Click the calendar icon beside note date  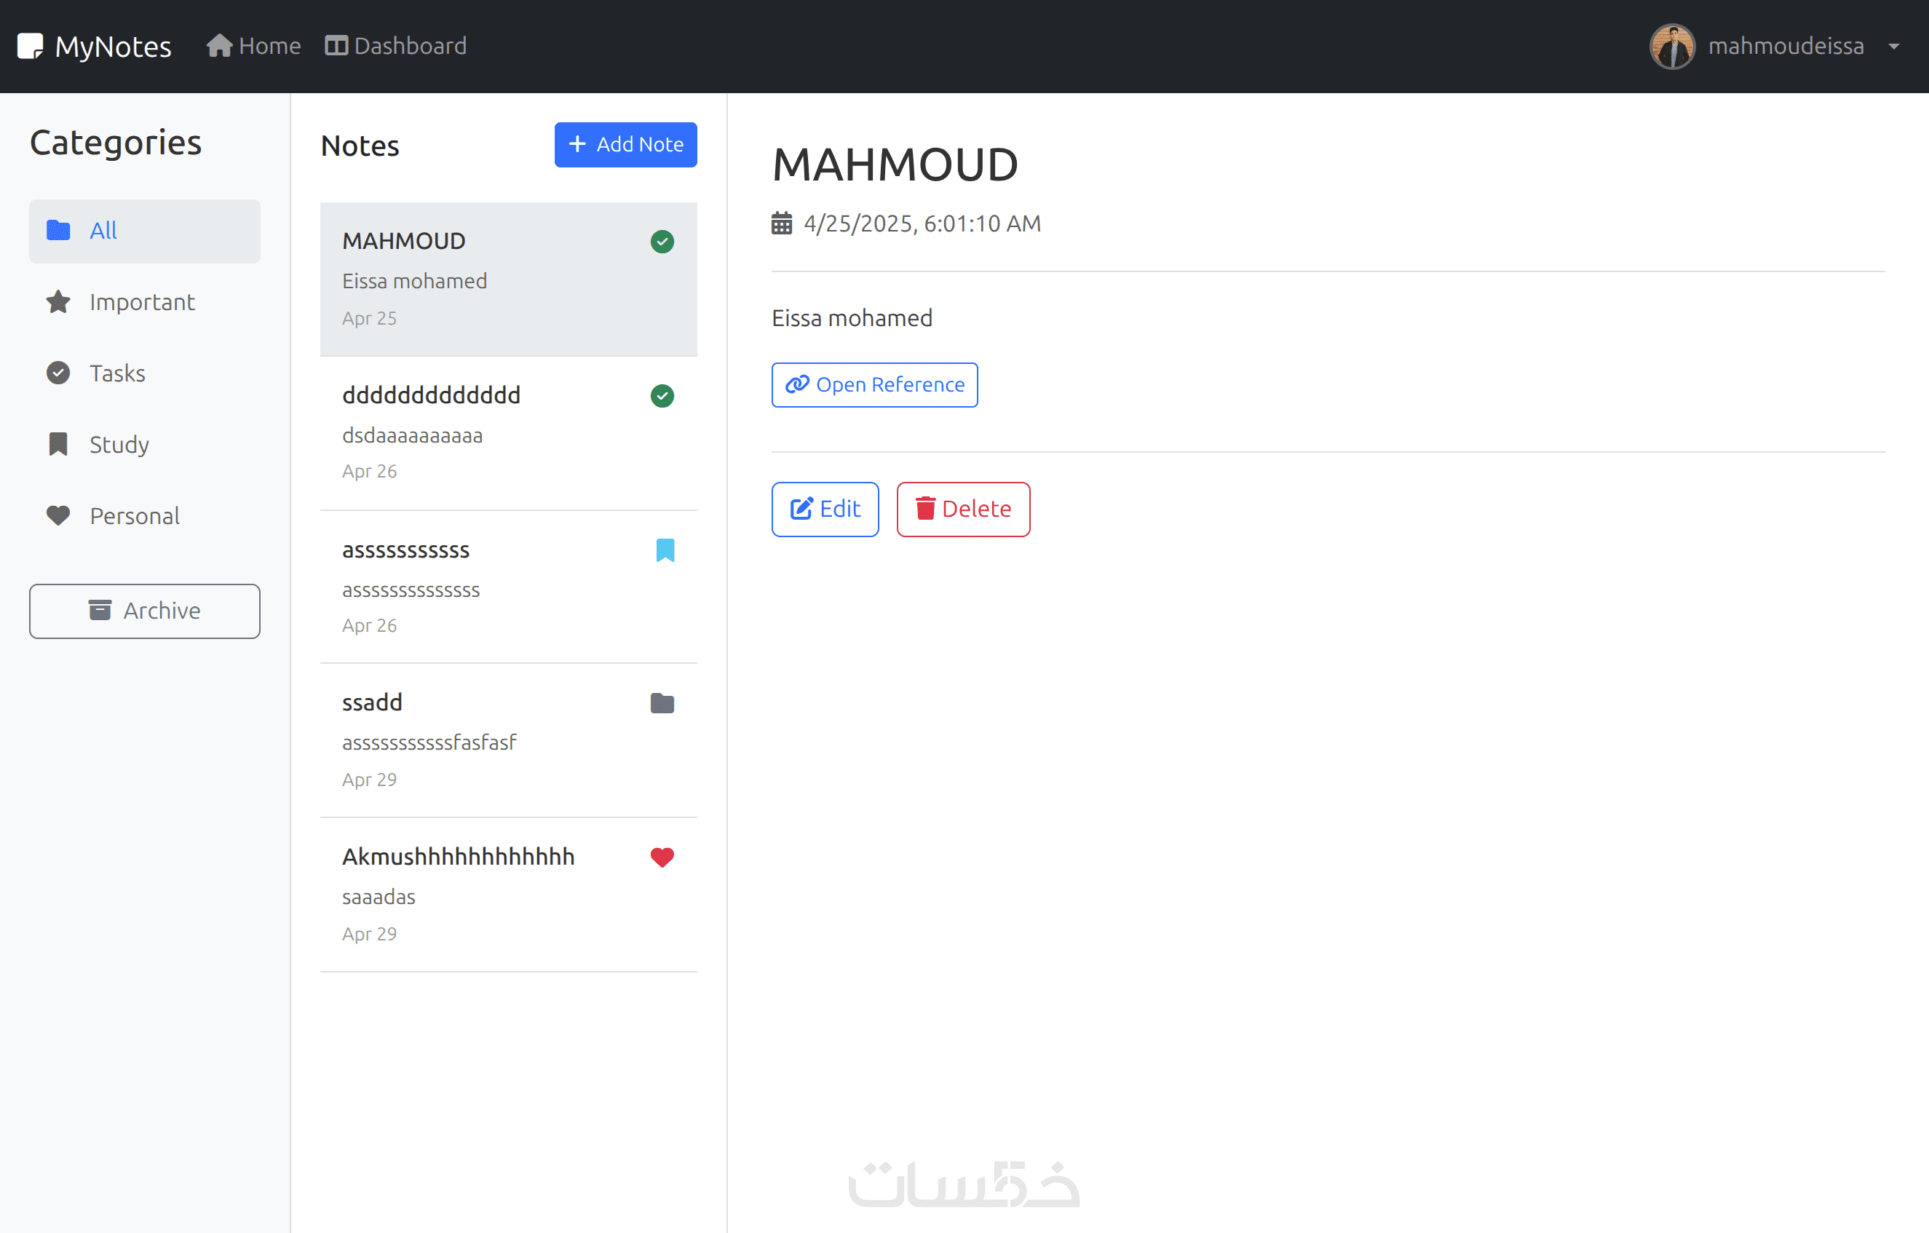(781, 223)
